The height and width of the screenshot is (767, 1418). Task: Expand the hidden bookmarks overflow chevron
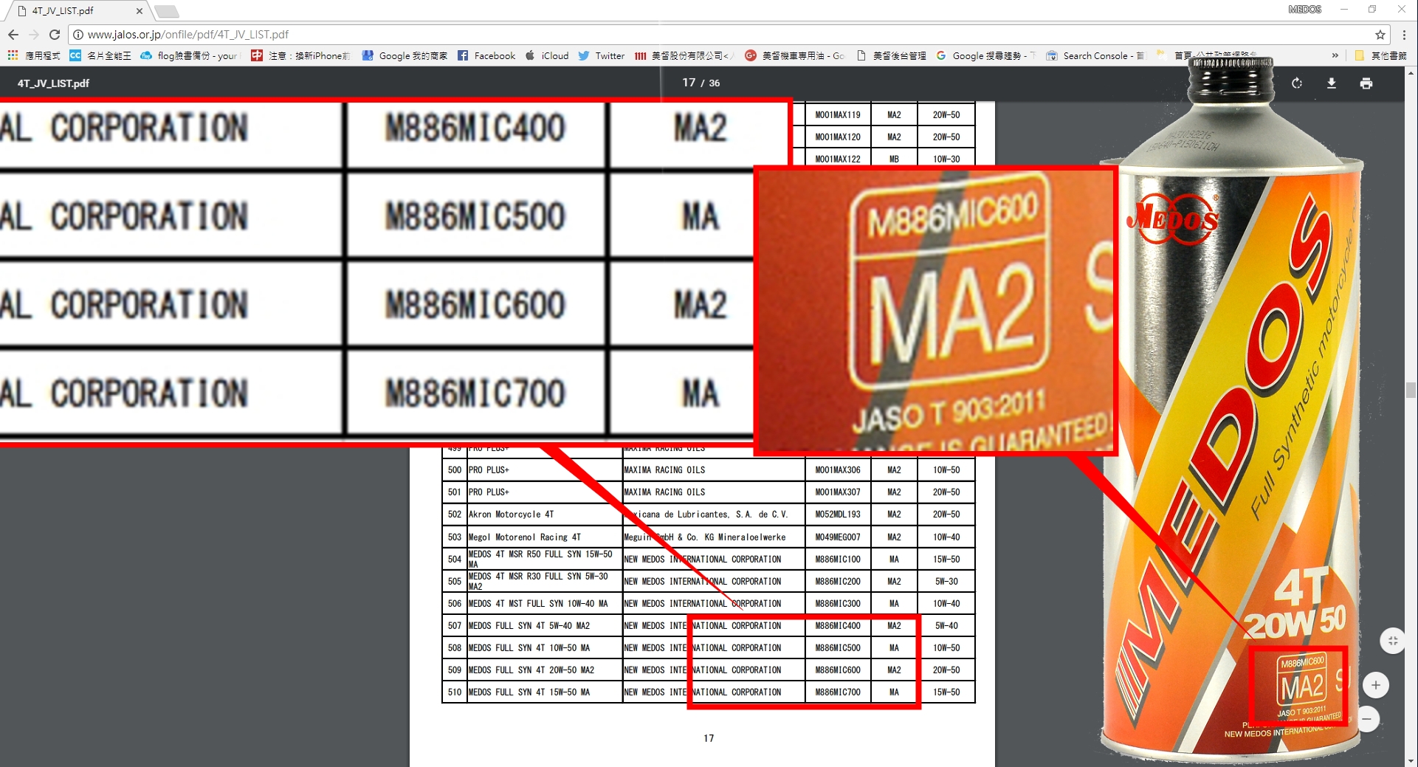pyautogui.click(x=1335, y=55)
